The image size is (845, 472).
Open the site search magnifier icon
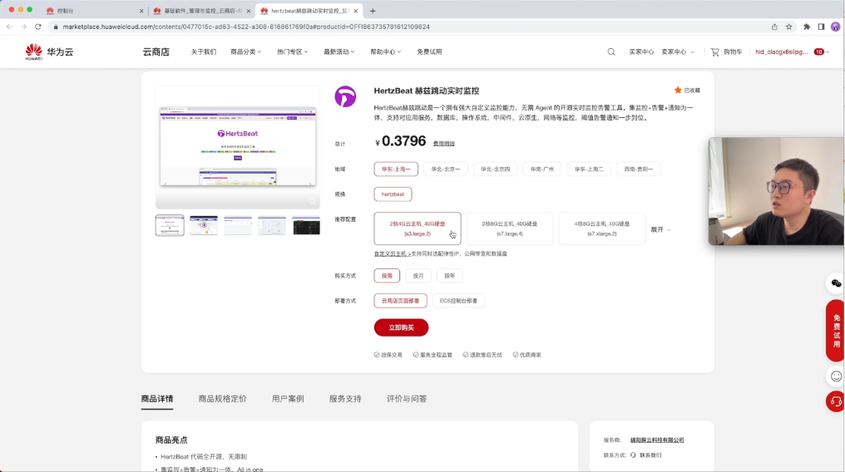[x=611, y=52]
